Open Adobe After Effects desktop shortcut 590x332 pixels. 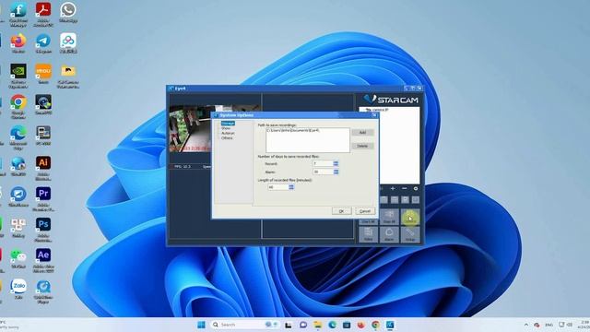click(43, 260)
